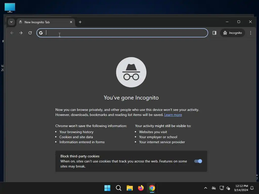This screenshot has width=259, height=194.
Task: Open network status tray icon
Action: [x=222, y=188]
